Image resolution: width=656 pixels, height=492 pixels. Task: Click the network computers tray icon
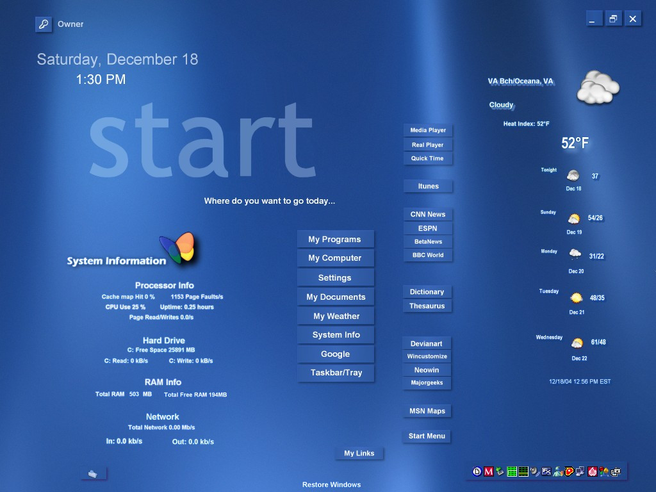click(x=580, y=471)
